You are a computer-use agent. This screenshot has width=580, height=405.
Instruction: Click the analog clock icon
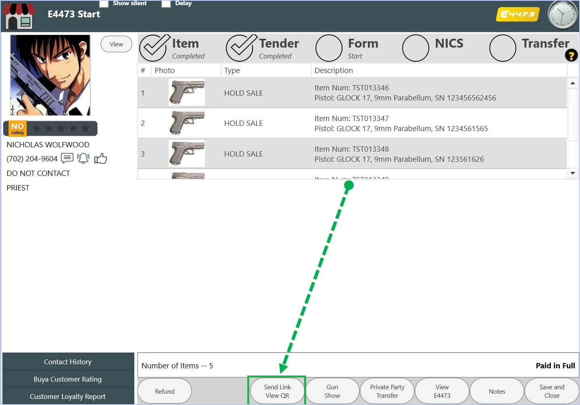click(x=563, y=15)
